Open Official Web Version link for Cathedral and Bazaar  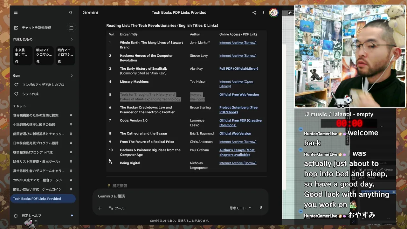(235, 134)
